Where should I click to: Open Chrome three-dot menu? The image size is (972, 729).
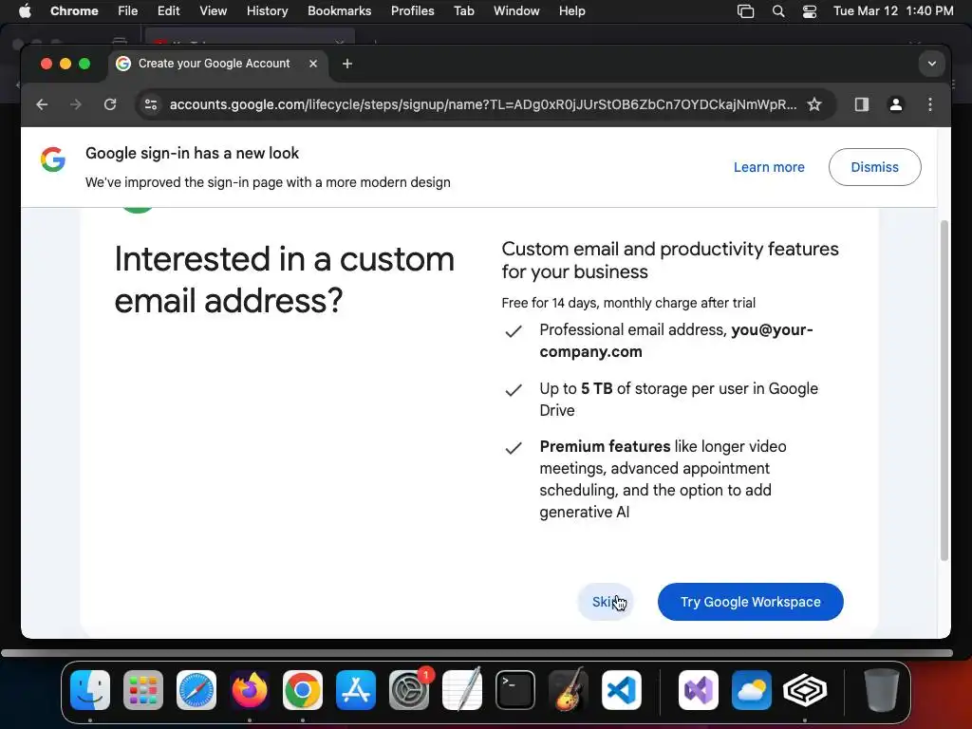[929, 104]
